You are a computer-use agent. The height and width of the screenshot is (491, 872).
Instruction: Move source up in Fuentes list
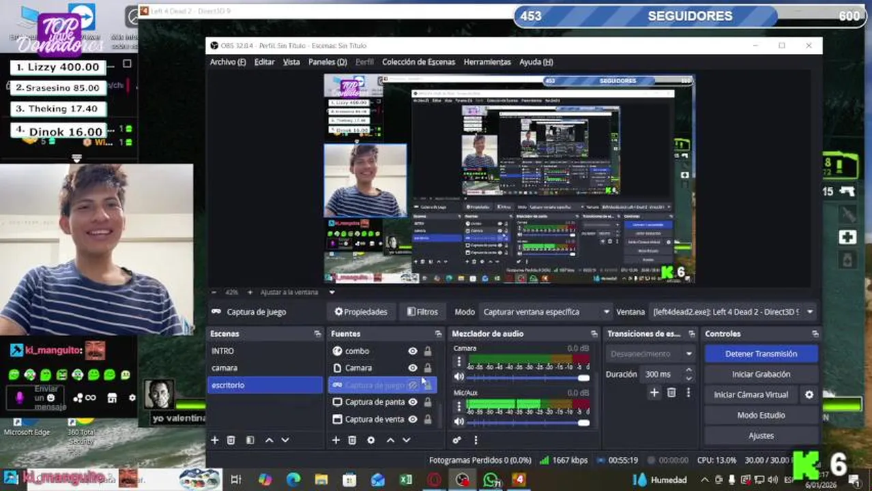click(390, 441)
